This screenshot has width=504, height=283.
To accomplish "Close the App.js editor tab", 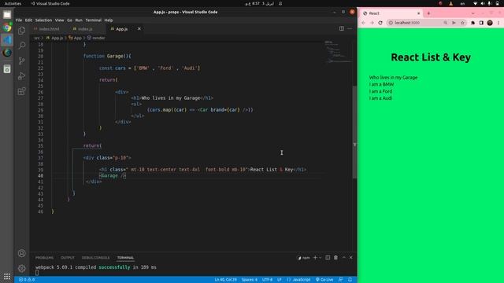I will tap(139, 29).
